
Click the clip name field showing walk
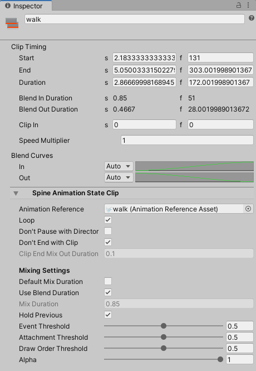click(135, 19)
